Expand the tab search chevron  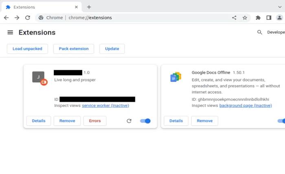(279, 7)
